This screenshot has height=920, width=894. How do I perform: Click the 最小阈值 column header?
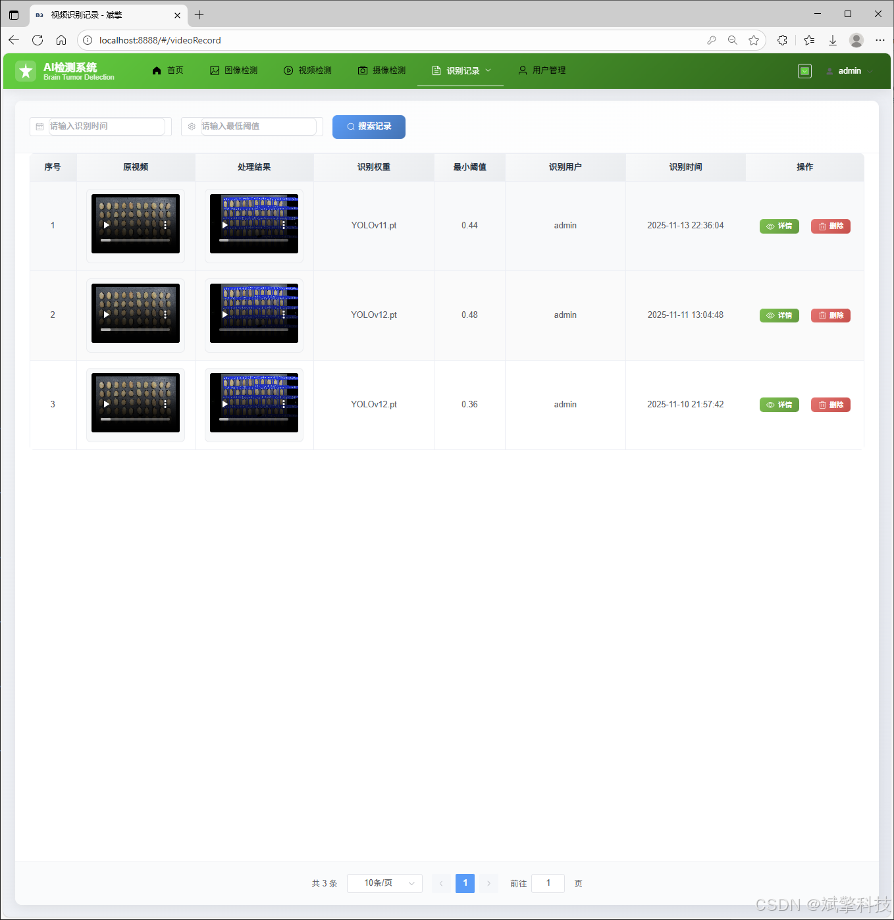point(469,167)
